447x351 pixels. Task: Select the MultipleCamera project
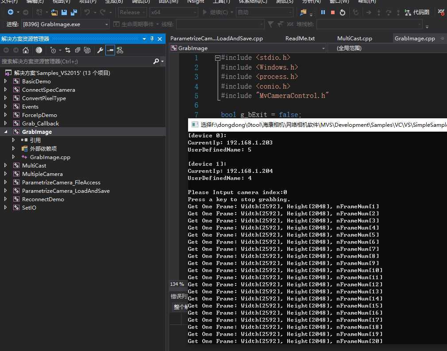click(x=42, y=174)
